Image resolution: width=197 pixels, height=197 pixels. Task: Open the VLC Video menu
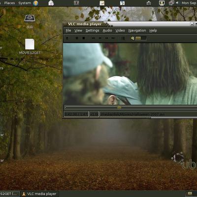[120, 31]
